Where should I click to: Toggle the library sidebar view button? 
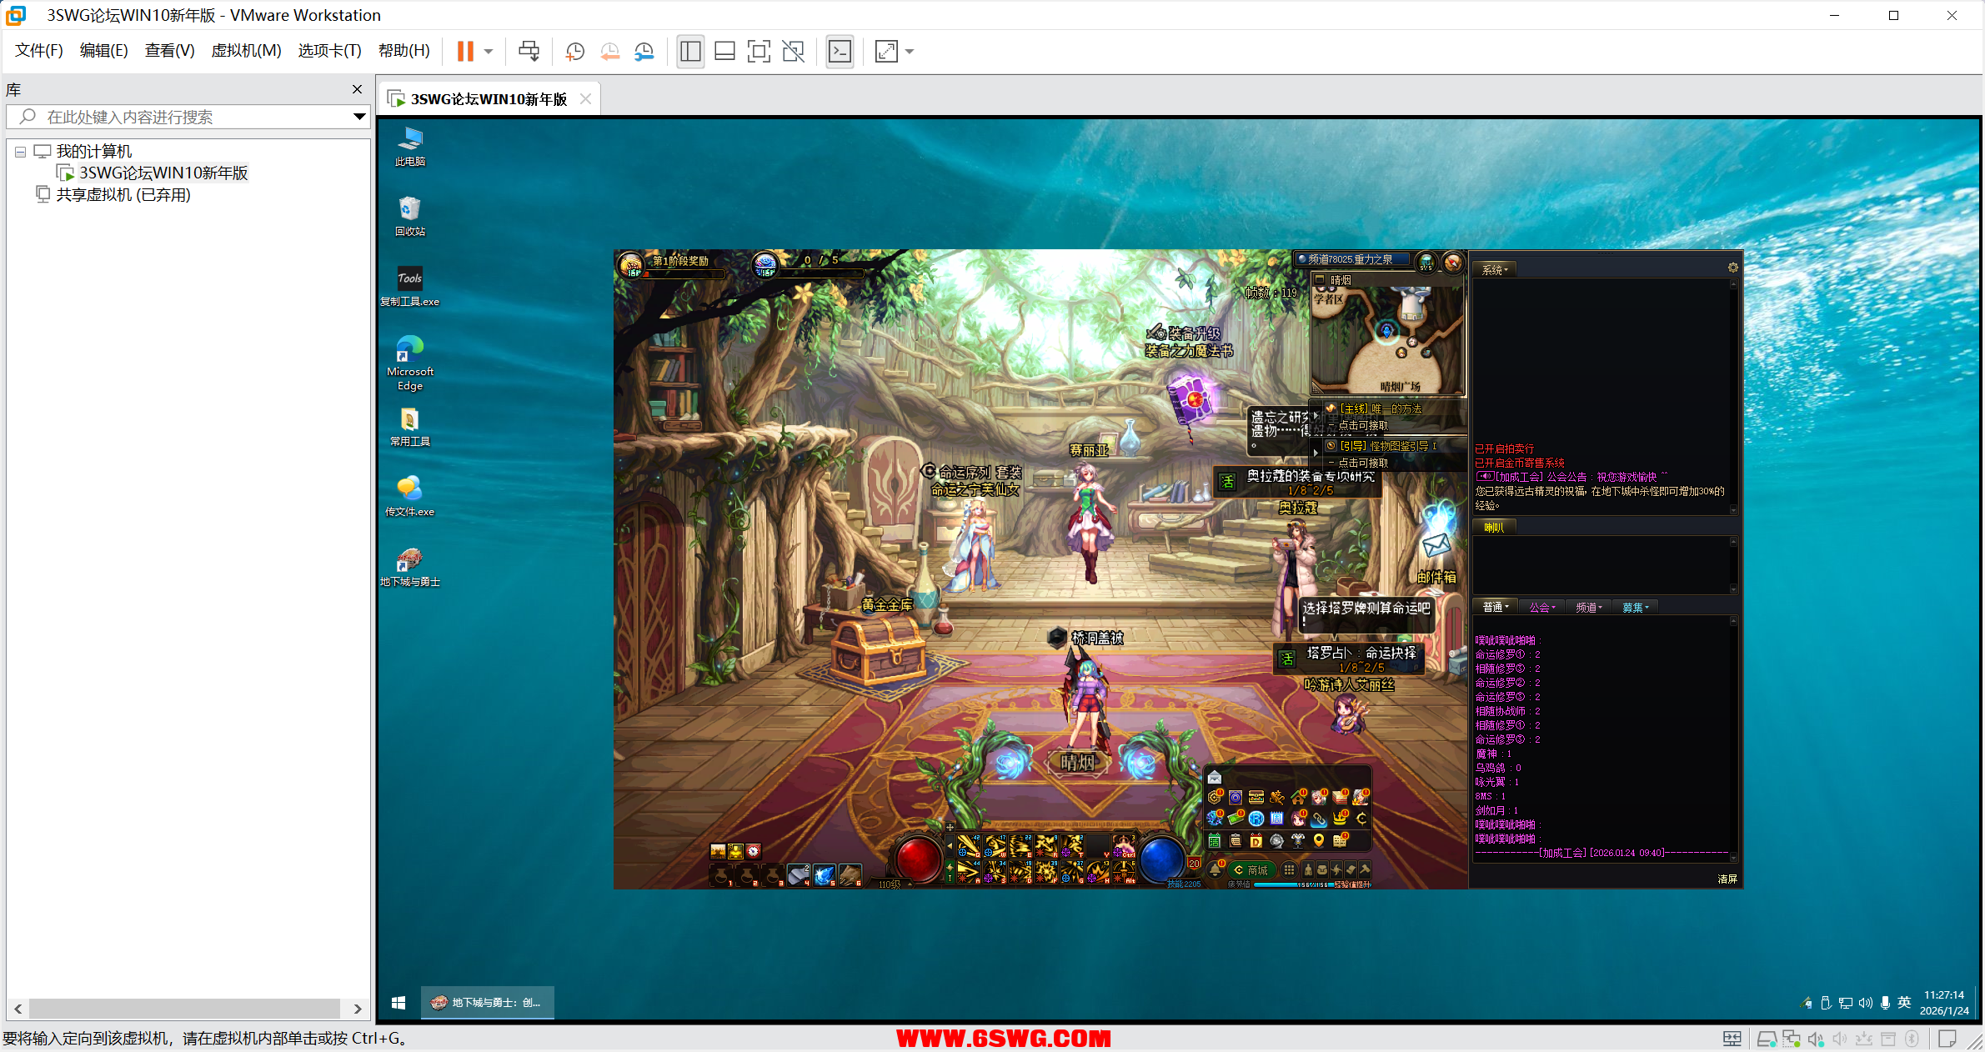click(690, 52)
